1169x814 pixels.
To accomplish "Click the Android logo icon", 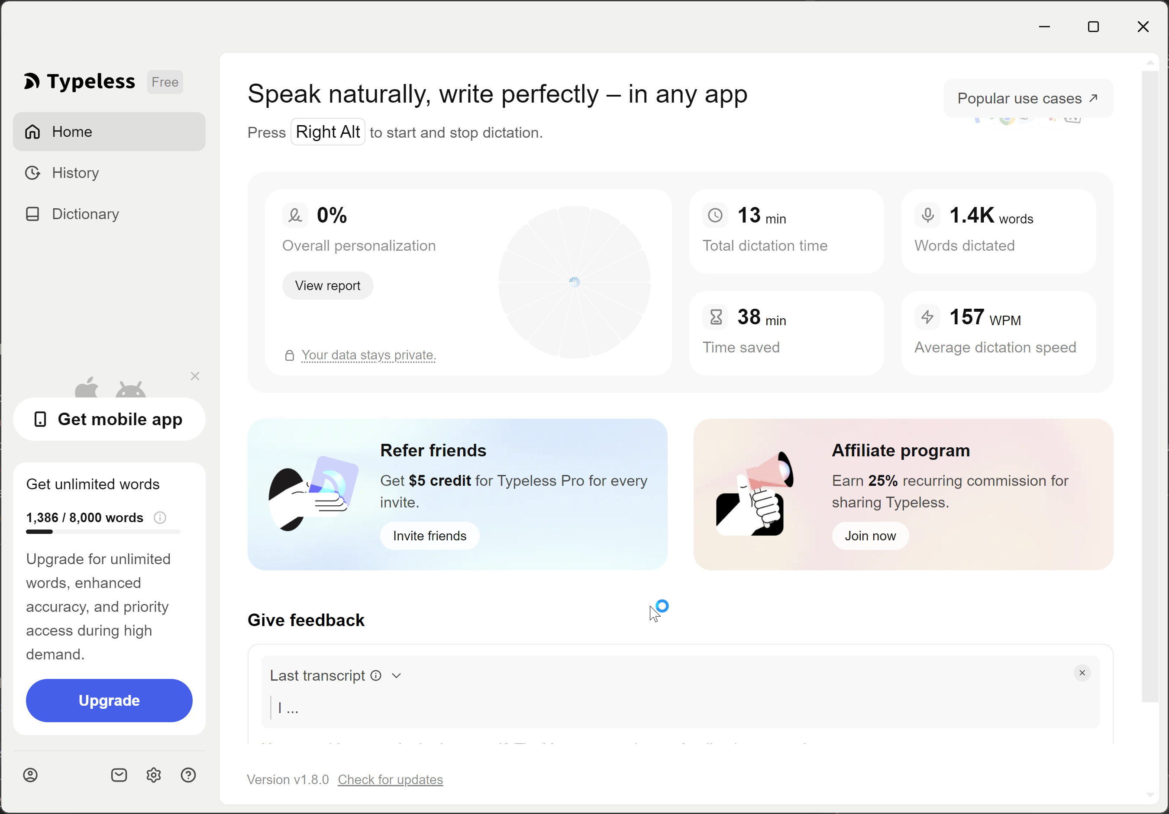I will click(x=130, y=389).
